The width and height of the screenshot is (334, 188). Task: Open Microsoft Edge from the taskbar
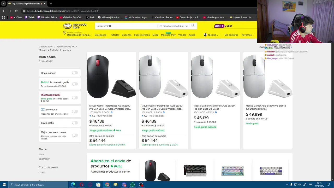coord(73,185)
